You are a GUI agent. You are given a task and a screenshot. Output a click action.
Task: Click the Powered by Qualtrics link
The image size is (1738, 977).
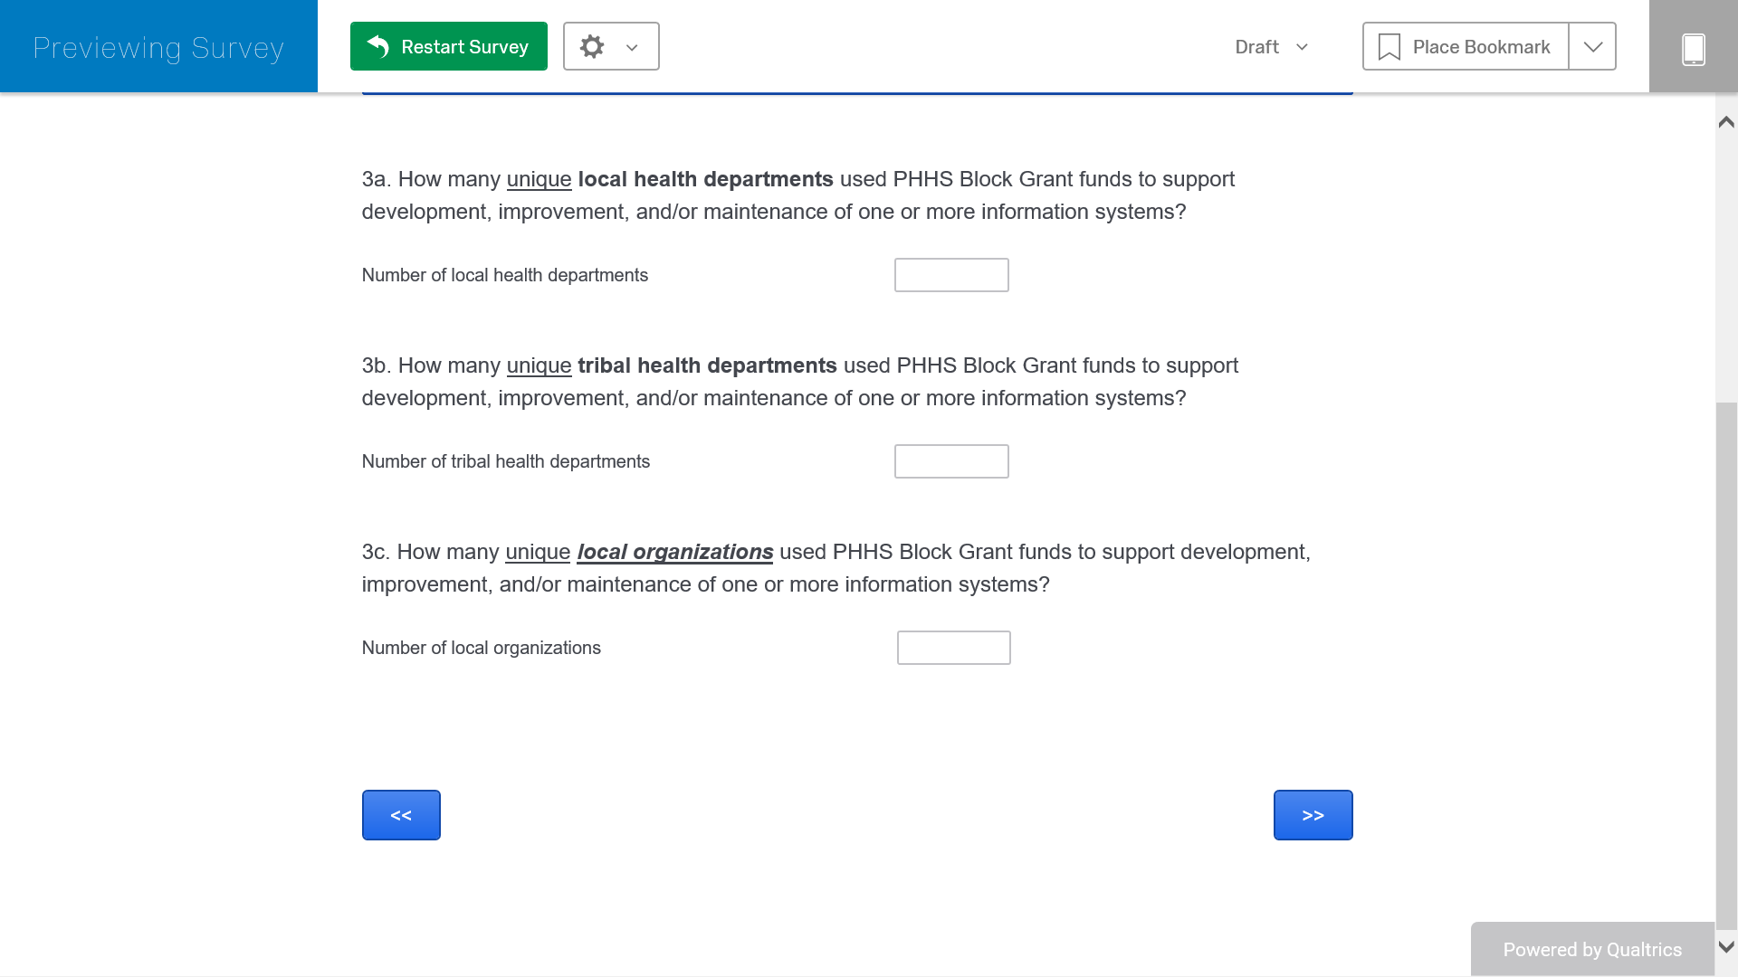pyautogui.click(x=1591, y=950)
